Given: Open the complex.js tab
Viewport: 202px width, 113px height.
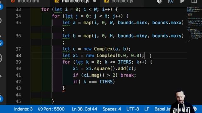Looking at the screenshot, I should [x=122, y=2].
